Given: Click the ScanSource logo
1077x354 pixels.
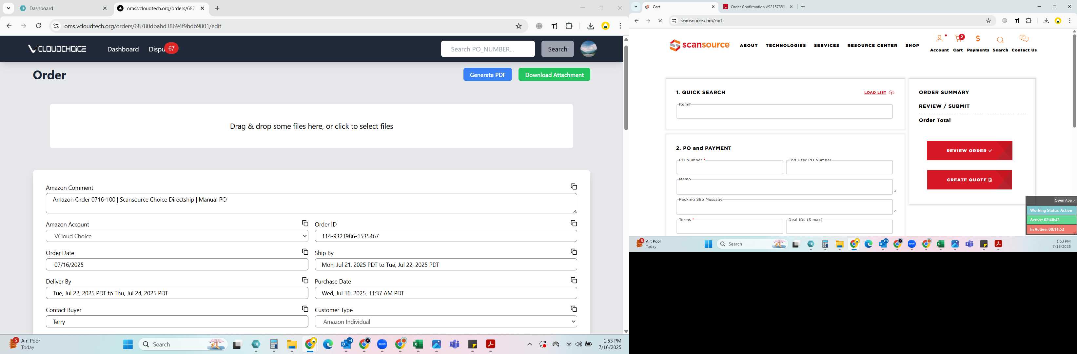Looking at the screenshot, I should coord(699,45).
